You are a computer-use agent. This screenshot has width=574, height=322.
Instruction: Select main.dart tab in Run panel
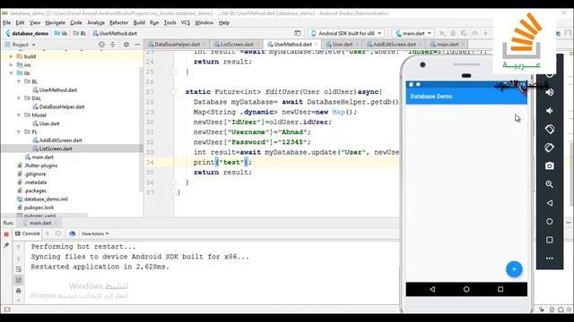point(40,223)
